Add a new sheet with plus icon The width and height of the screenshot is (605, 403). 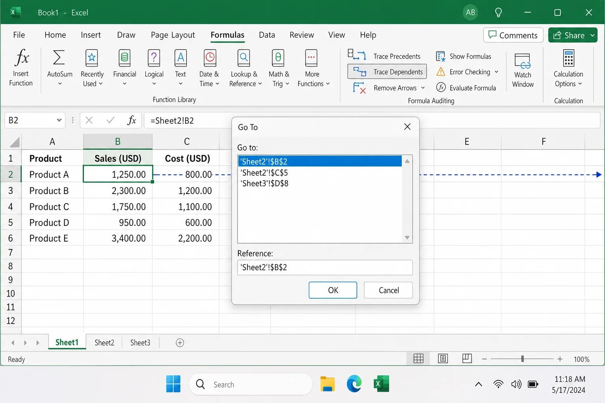(180, 343)
